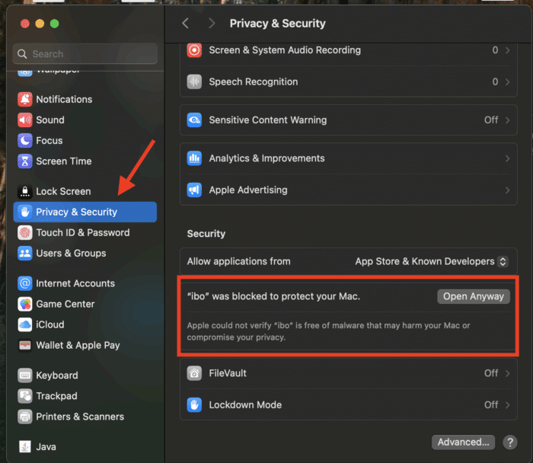Click the Wallet & Apple Pay label
The height and width of the screenshot is (463, 533).
pyautogui.click(x=78, y=346)
